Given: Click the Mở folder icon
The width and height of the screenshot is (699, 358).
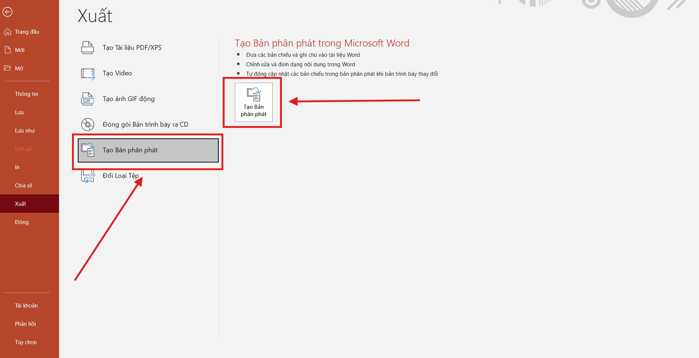Looking at the screenshot, I should (8, 68).
